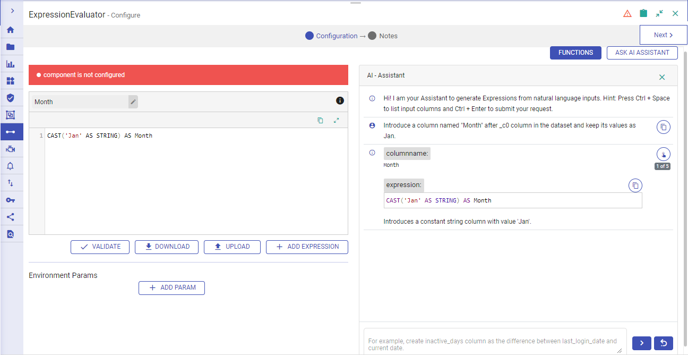Click the ExpressionEvaluator title text
Screen dimensions: 688x355
(67, 15)
